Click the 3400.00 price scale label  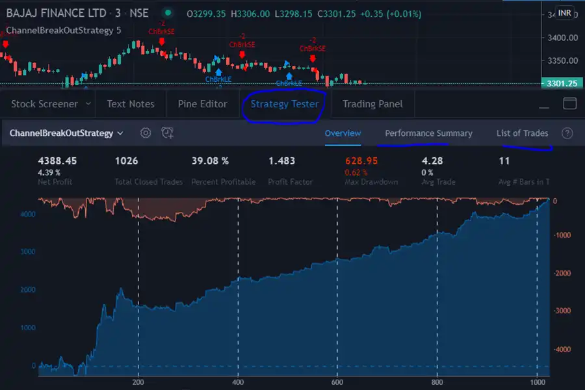tap(563, 38)
